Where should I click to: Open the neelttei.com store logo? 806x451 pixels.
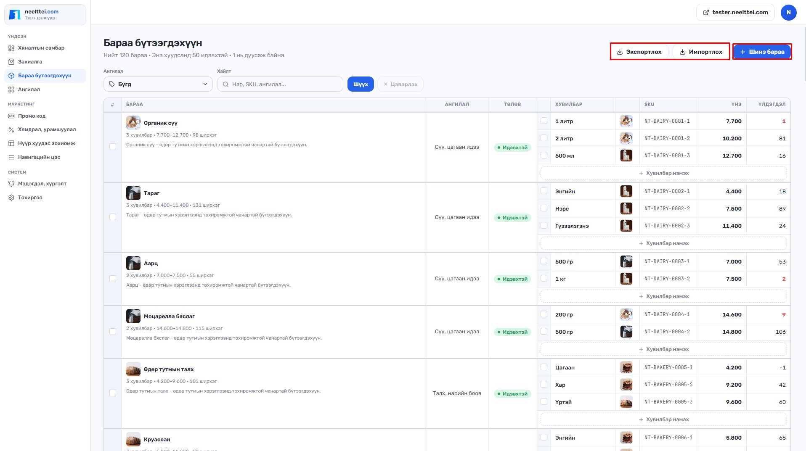(x=15, y=15)
